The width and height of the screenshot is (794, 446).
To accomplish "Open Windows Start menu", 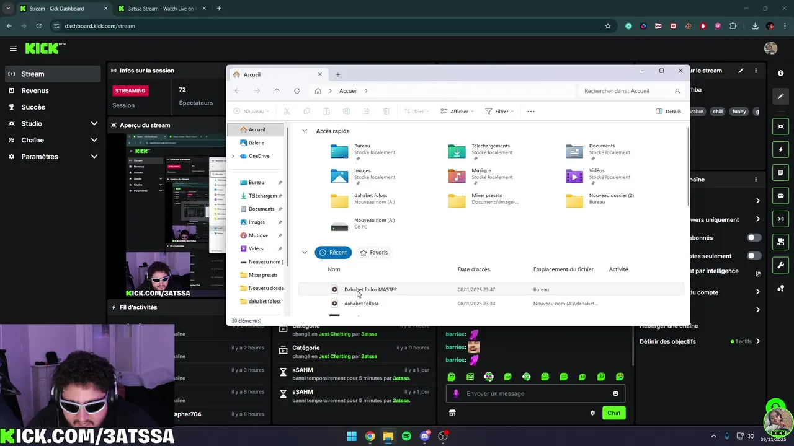I will 352,436.
